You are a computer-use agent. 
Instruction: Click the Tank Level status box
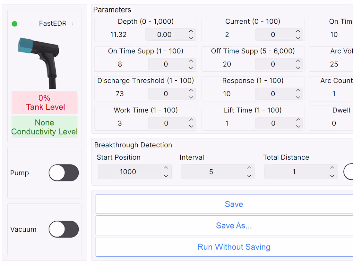coord(45,102)
